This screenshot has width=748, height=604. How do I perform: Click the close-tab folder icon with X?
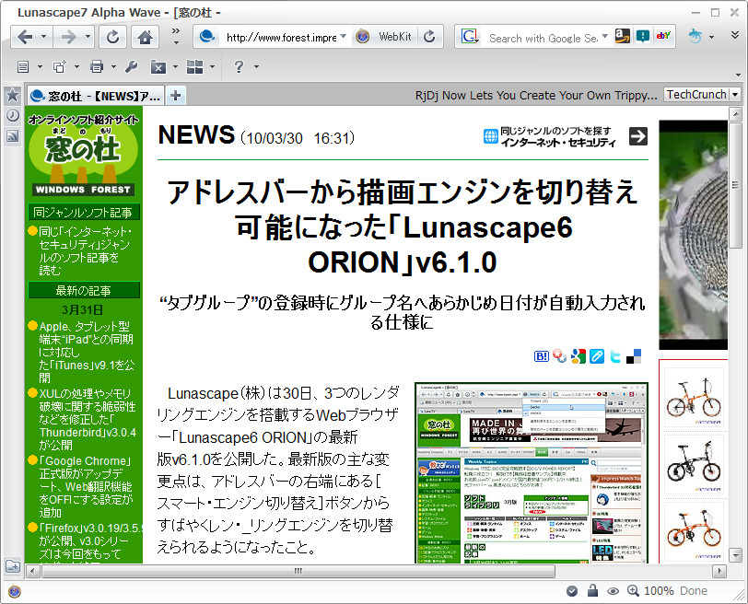click(158, 66)
